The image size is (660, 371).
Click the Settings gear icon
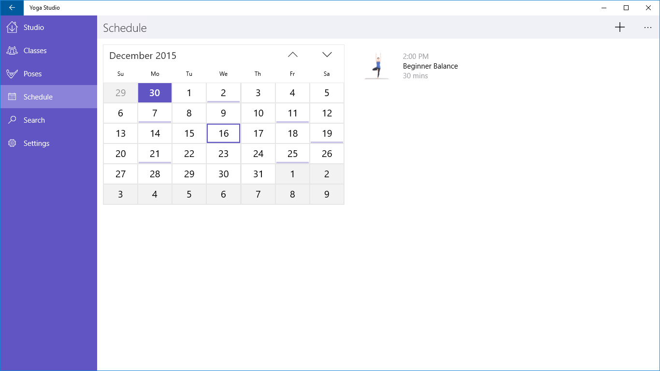[12, 143]
